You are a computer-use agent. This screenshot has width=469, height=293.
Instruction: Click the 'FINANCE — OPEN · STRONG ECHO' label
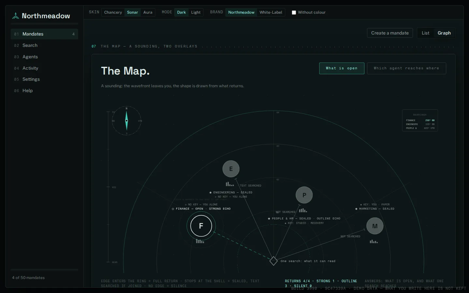click(201, 209)
